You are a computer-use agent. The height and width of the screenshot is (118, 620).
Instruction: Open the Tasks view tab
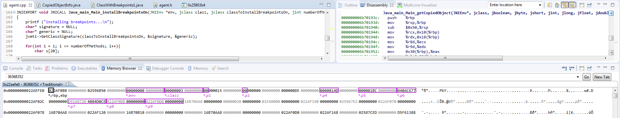(x=34, y=68)
